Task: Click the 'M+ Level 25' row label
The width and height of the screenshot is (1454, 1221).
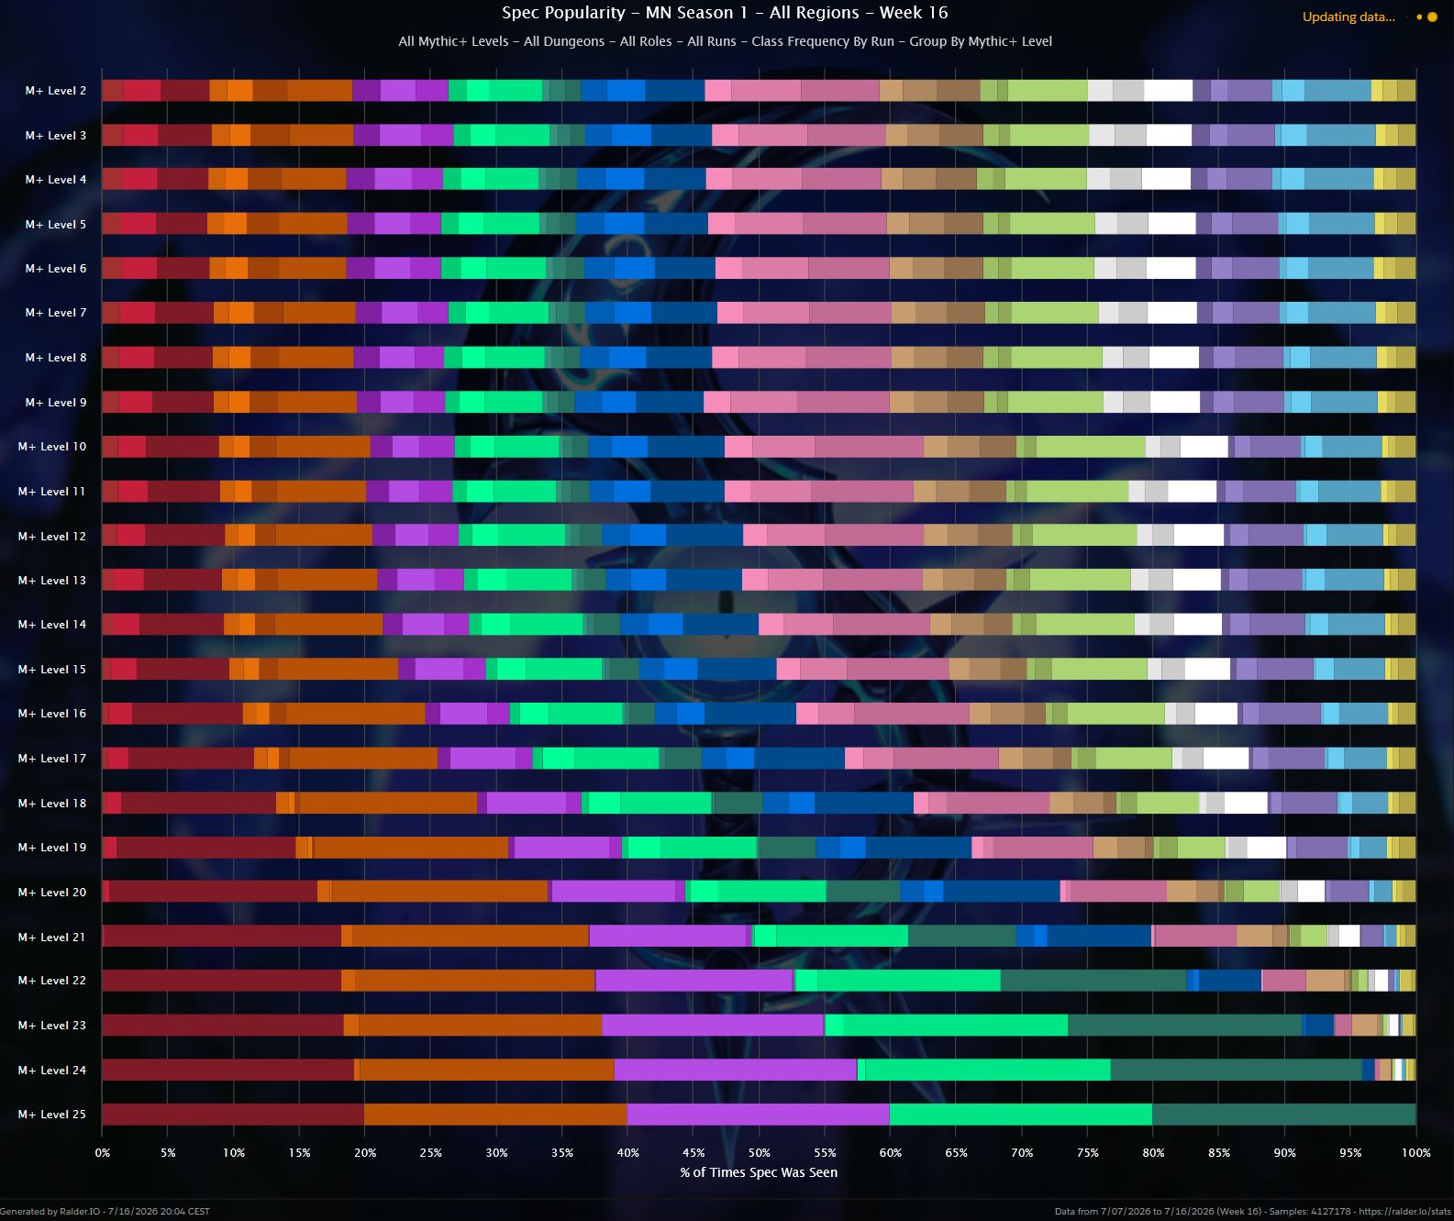Action: (x=52, y=1115)
